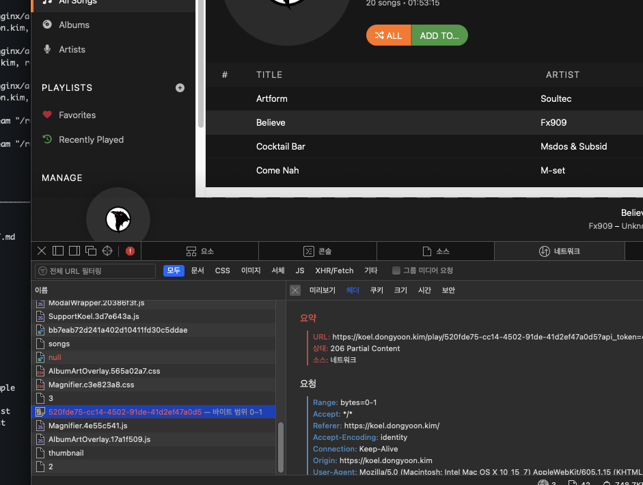The image size is (643, 485).
Task: Create a new playlist with the + icon
Action: 180,87
